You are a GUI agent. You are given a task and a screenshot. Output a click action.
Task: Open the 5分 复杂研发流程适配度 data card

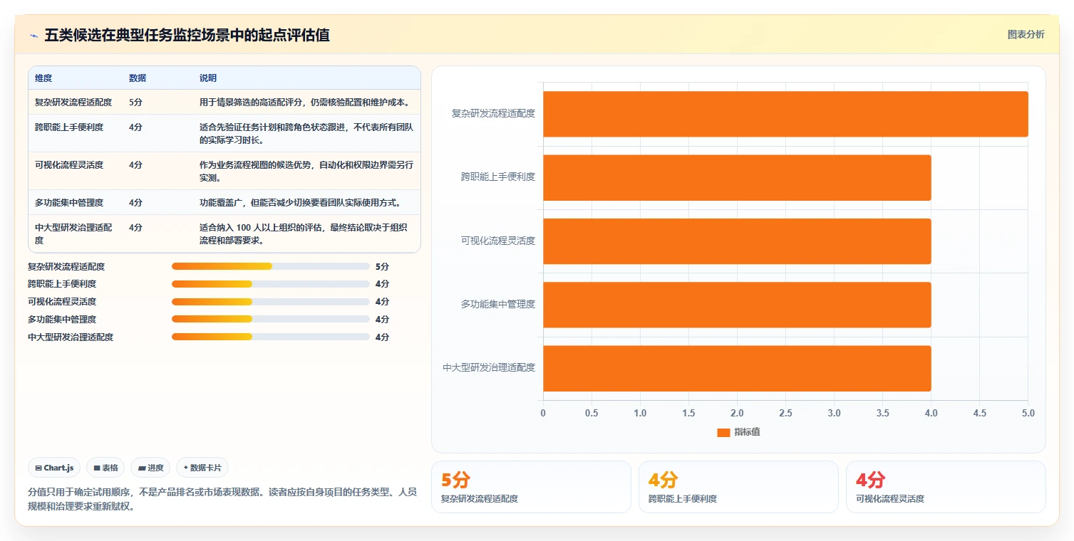coord(531,487)
